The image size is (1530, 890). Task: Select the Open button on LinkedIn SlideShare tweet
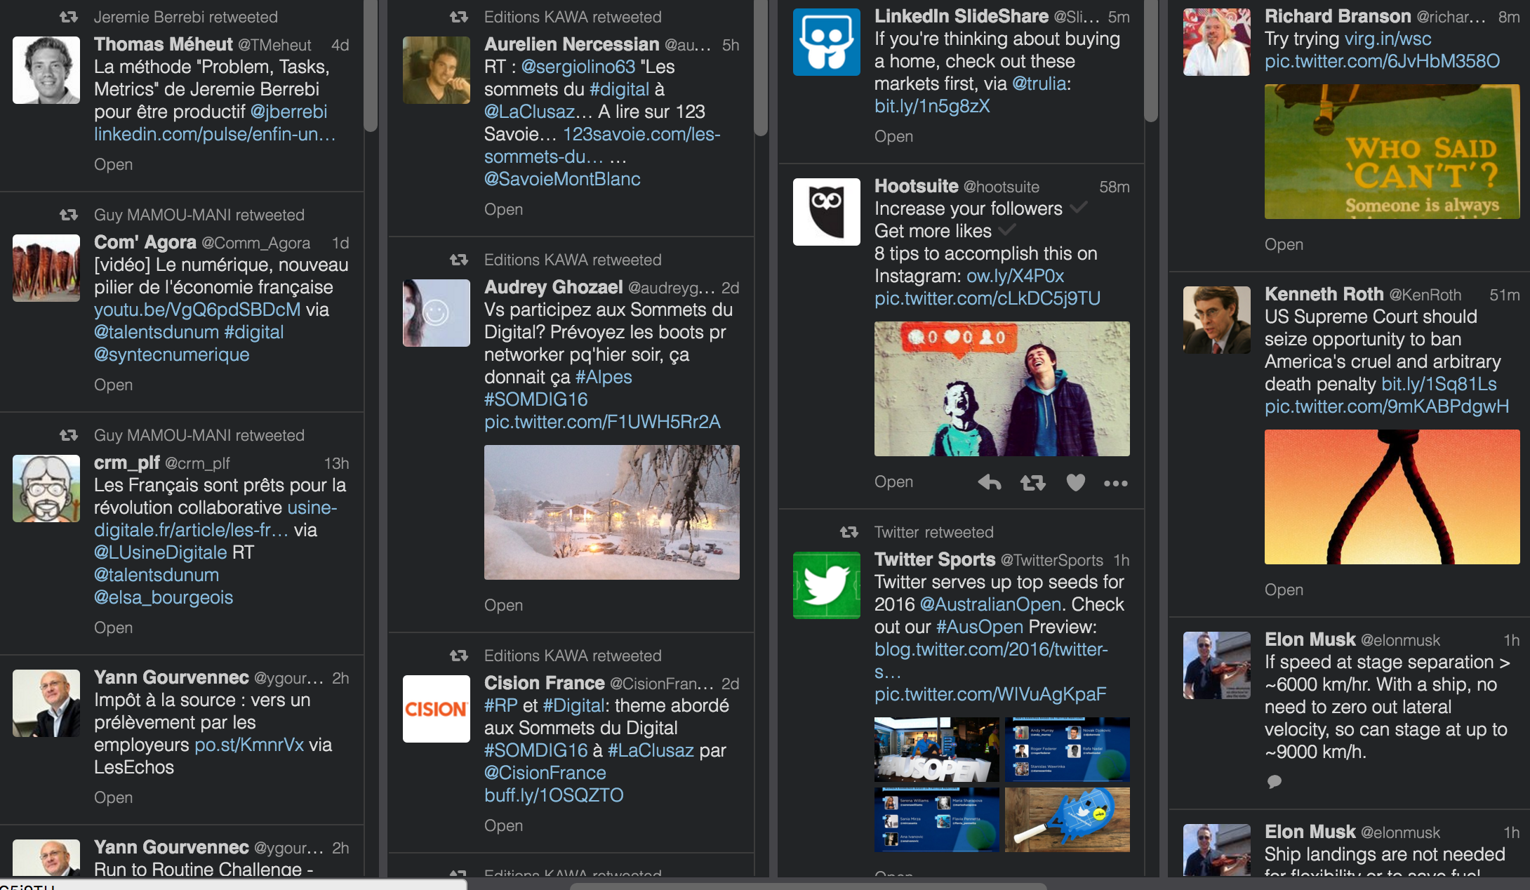point(895,138)
